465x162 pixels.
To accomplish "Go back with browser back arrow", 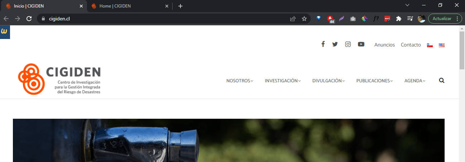I will [x=6, y=19].
